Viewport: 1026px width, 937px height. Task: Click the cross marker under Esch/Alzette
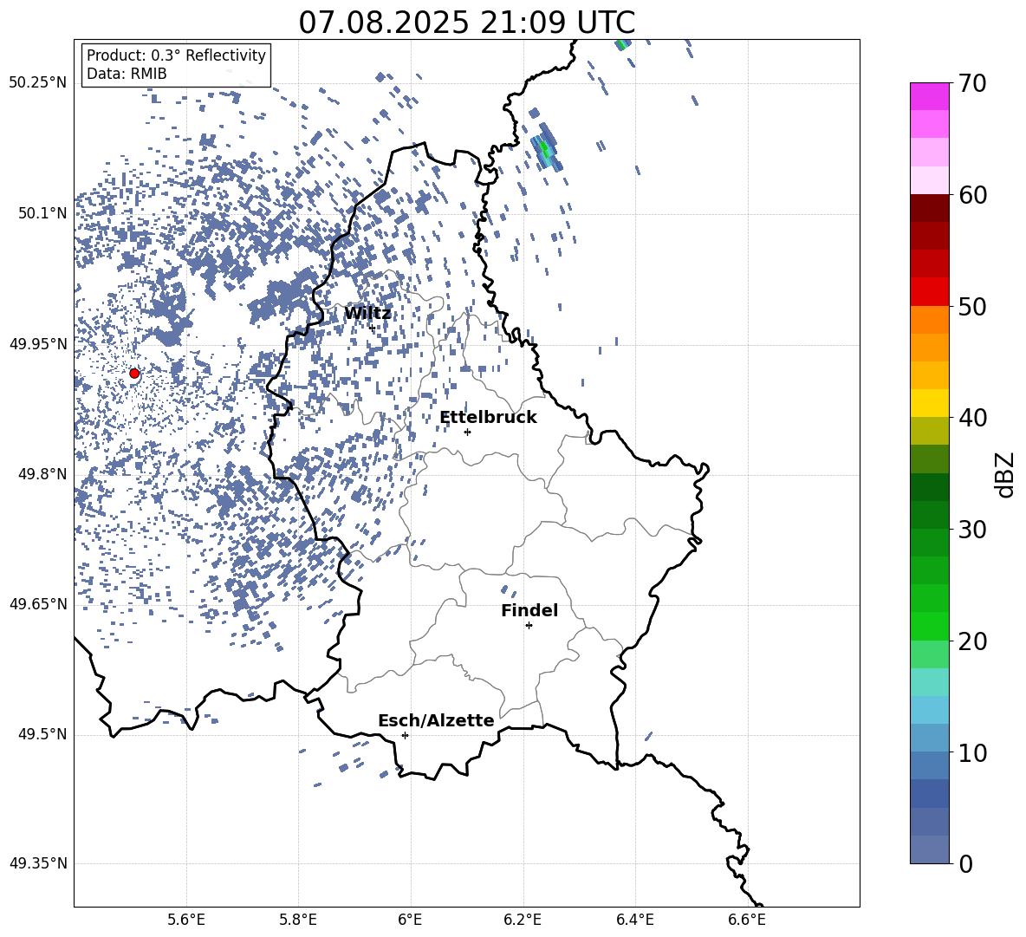click(x=405, y=735)
